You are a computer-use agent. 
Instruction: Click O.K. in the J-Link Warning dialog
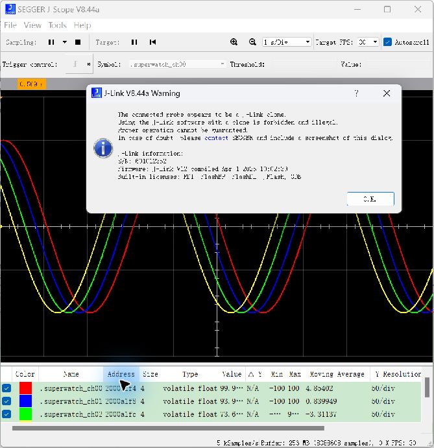(x=370, y=199)
